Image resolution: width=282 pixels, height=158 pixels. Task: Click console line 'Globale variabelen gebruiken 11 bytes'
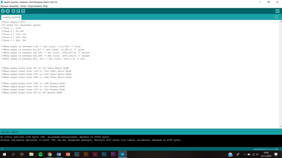(91, 140)
